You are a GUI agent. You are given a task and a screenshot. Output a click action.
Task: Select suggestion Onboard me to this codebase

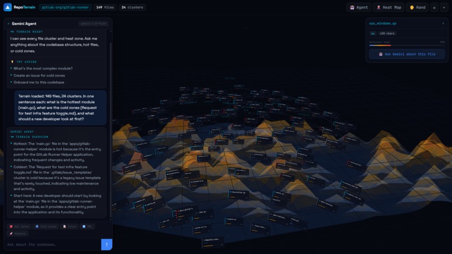point(39,82)
